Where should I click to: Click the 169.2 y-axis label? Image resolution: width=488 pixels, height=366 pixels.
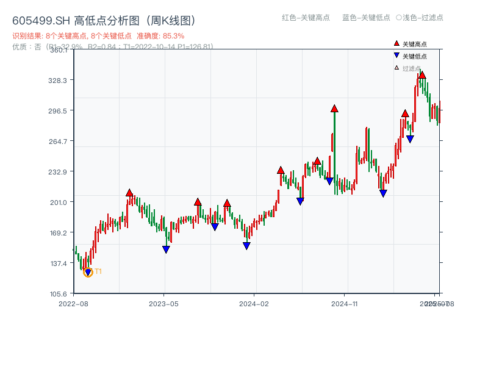(59, 233)
